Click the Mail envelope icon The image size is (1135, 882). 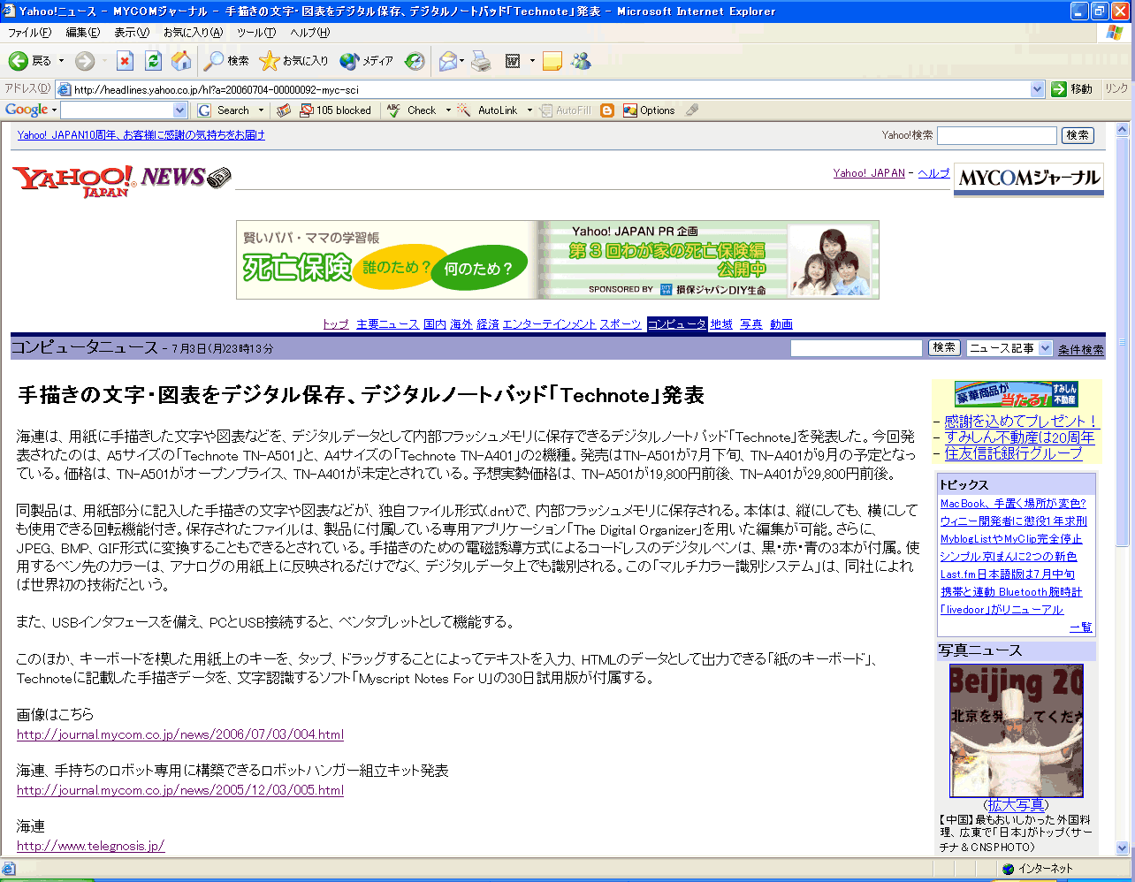coord(448,61)
